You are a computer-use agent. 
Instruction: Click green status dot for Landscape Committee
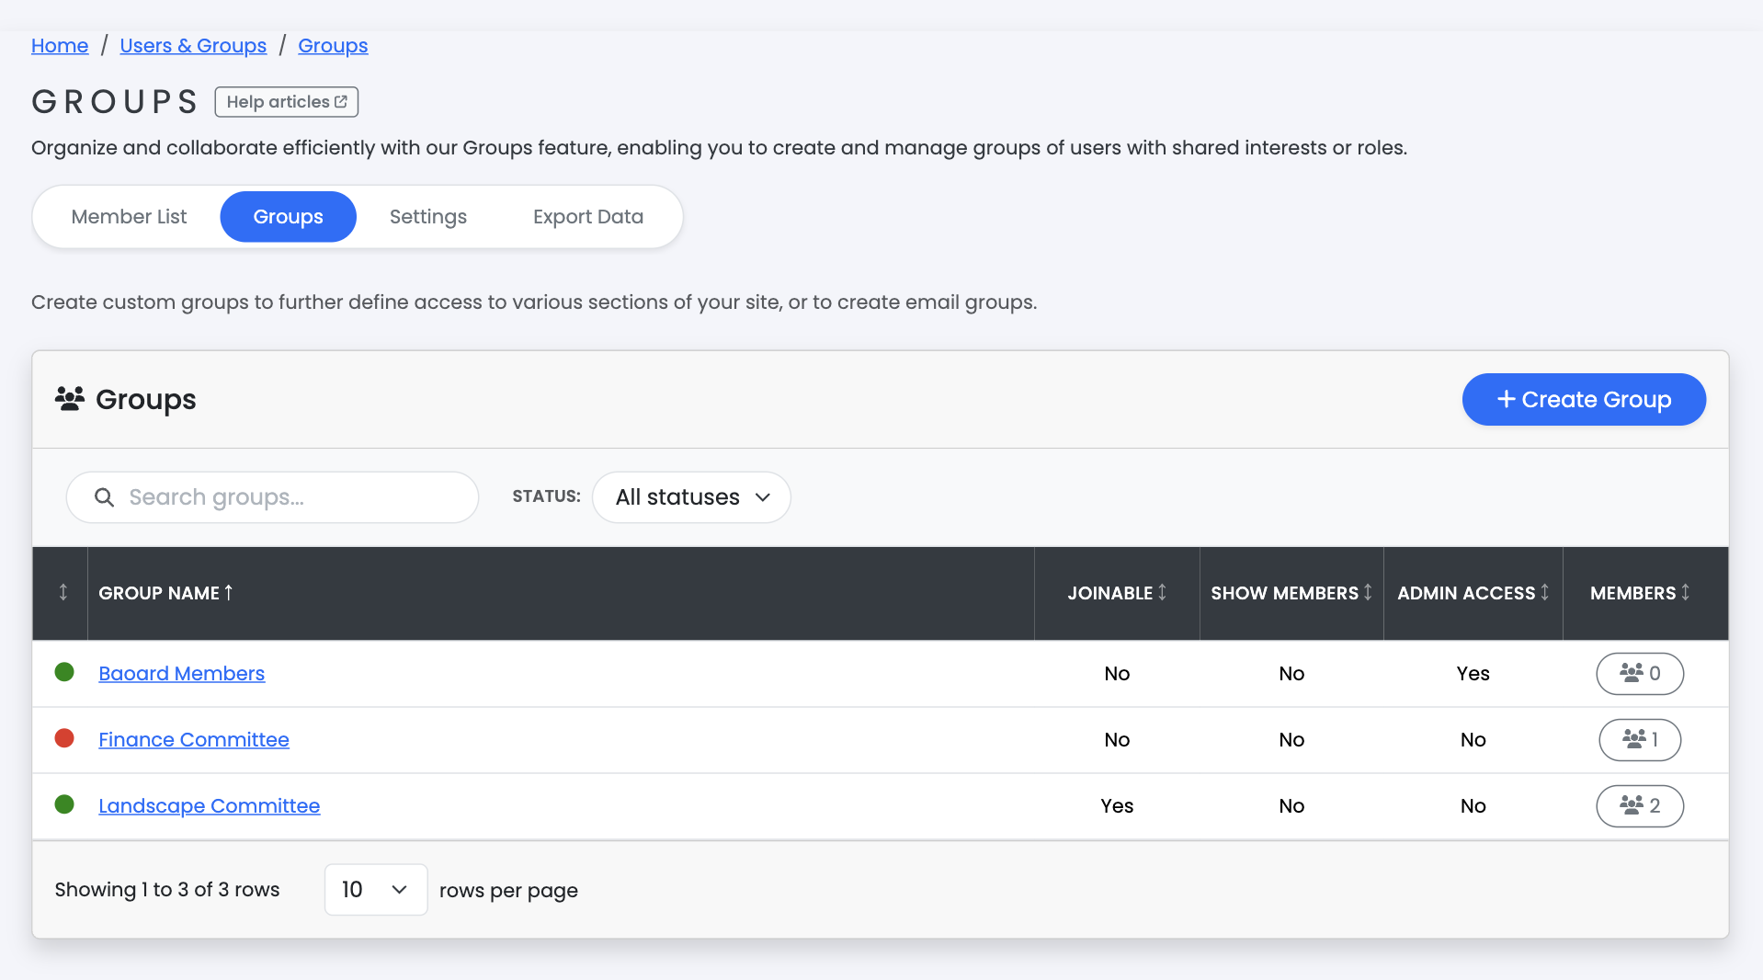[x=64, y=804]
